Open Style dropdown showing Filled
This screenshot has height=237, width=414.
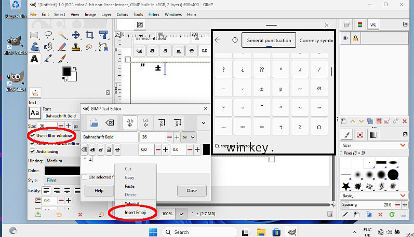[62, 180]
